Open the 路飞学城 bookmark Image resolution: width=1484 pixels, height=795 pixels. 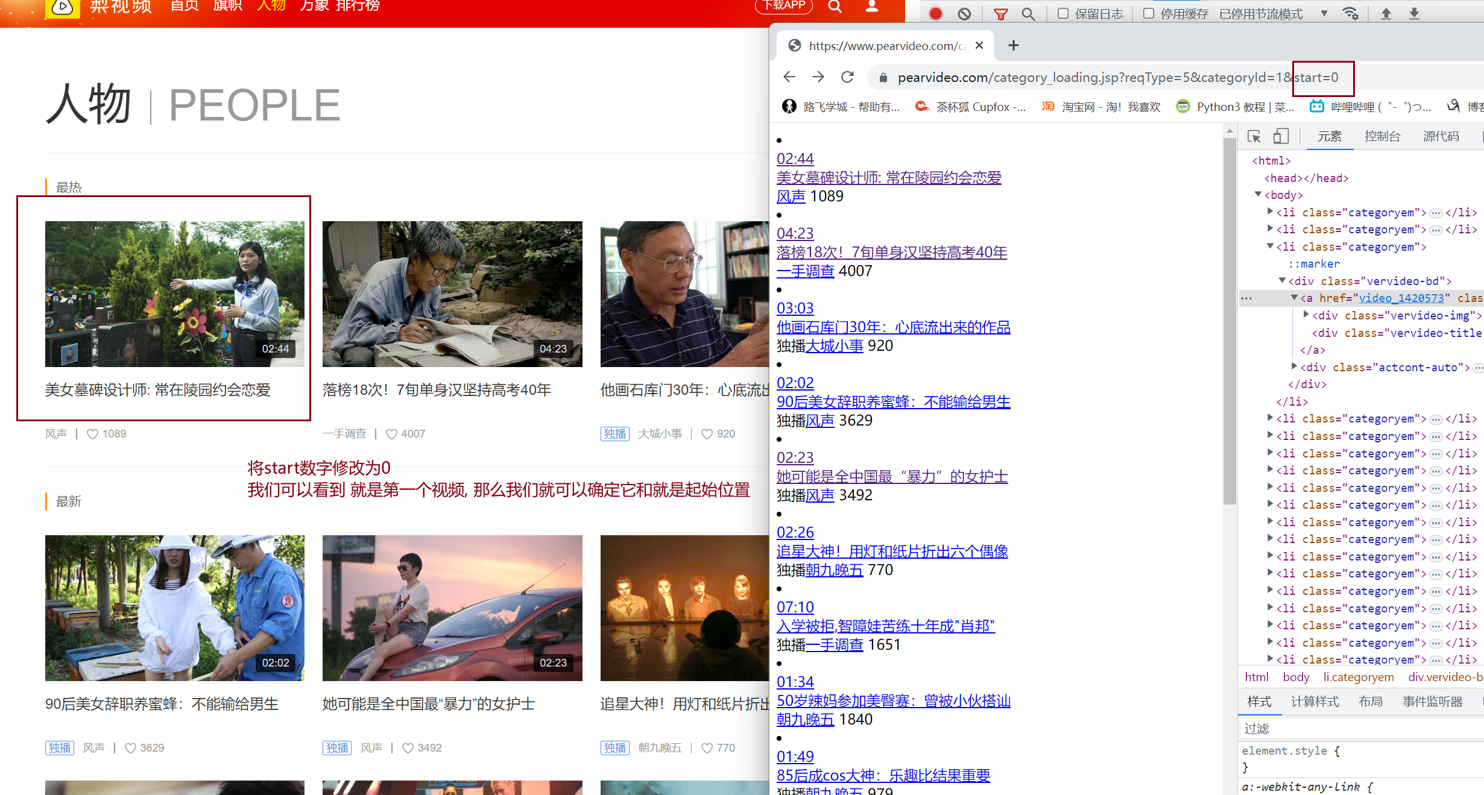[841, 107]
